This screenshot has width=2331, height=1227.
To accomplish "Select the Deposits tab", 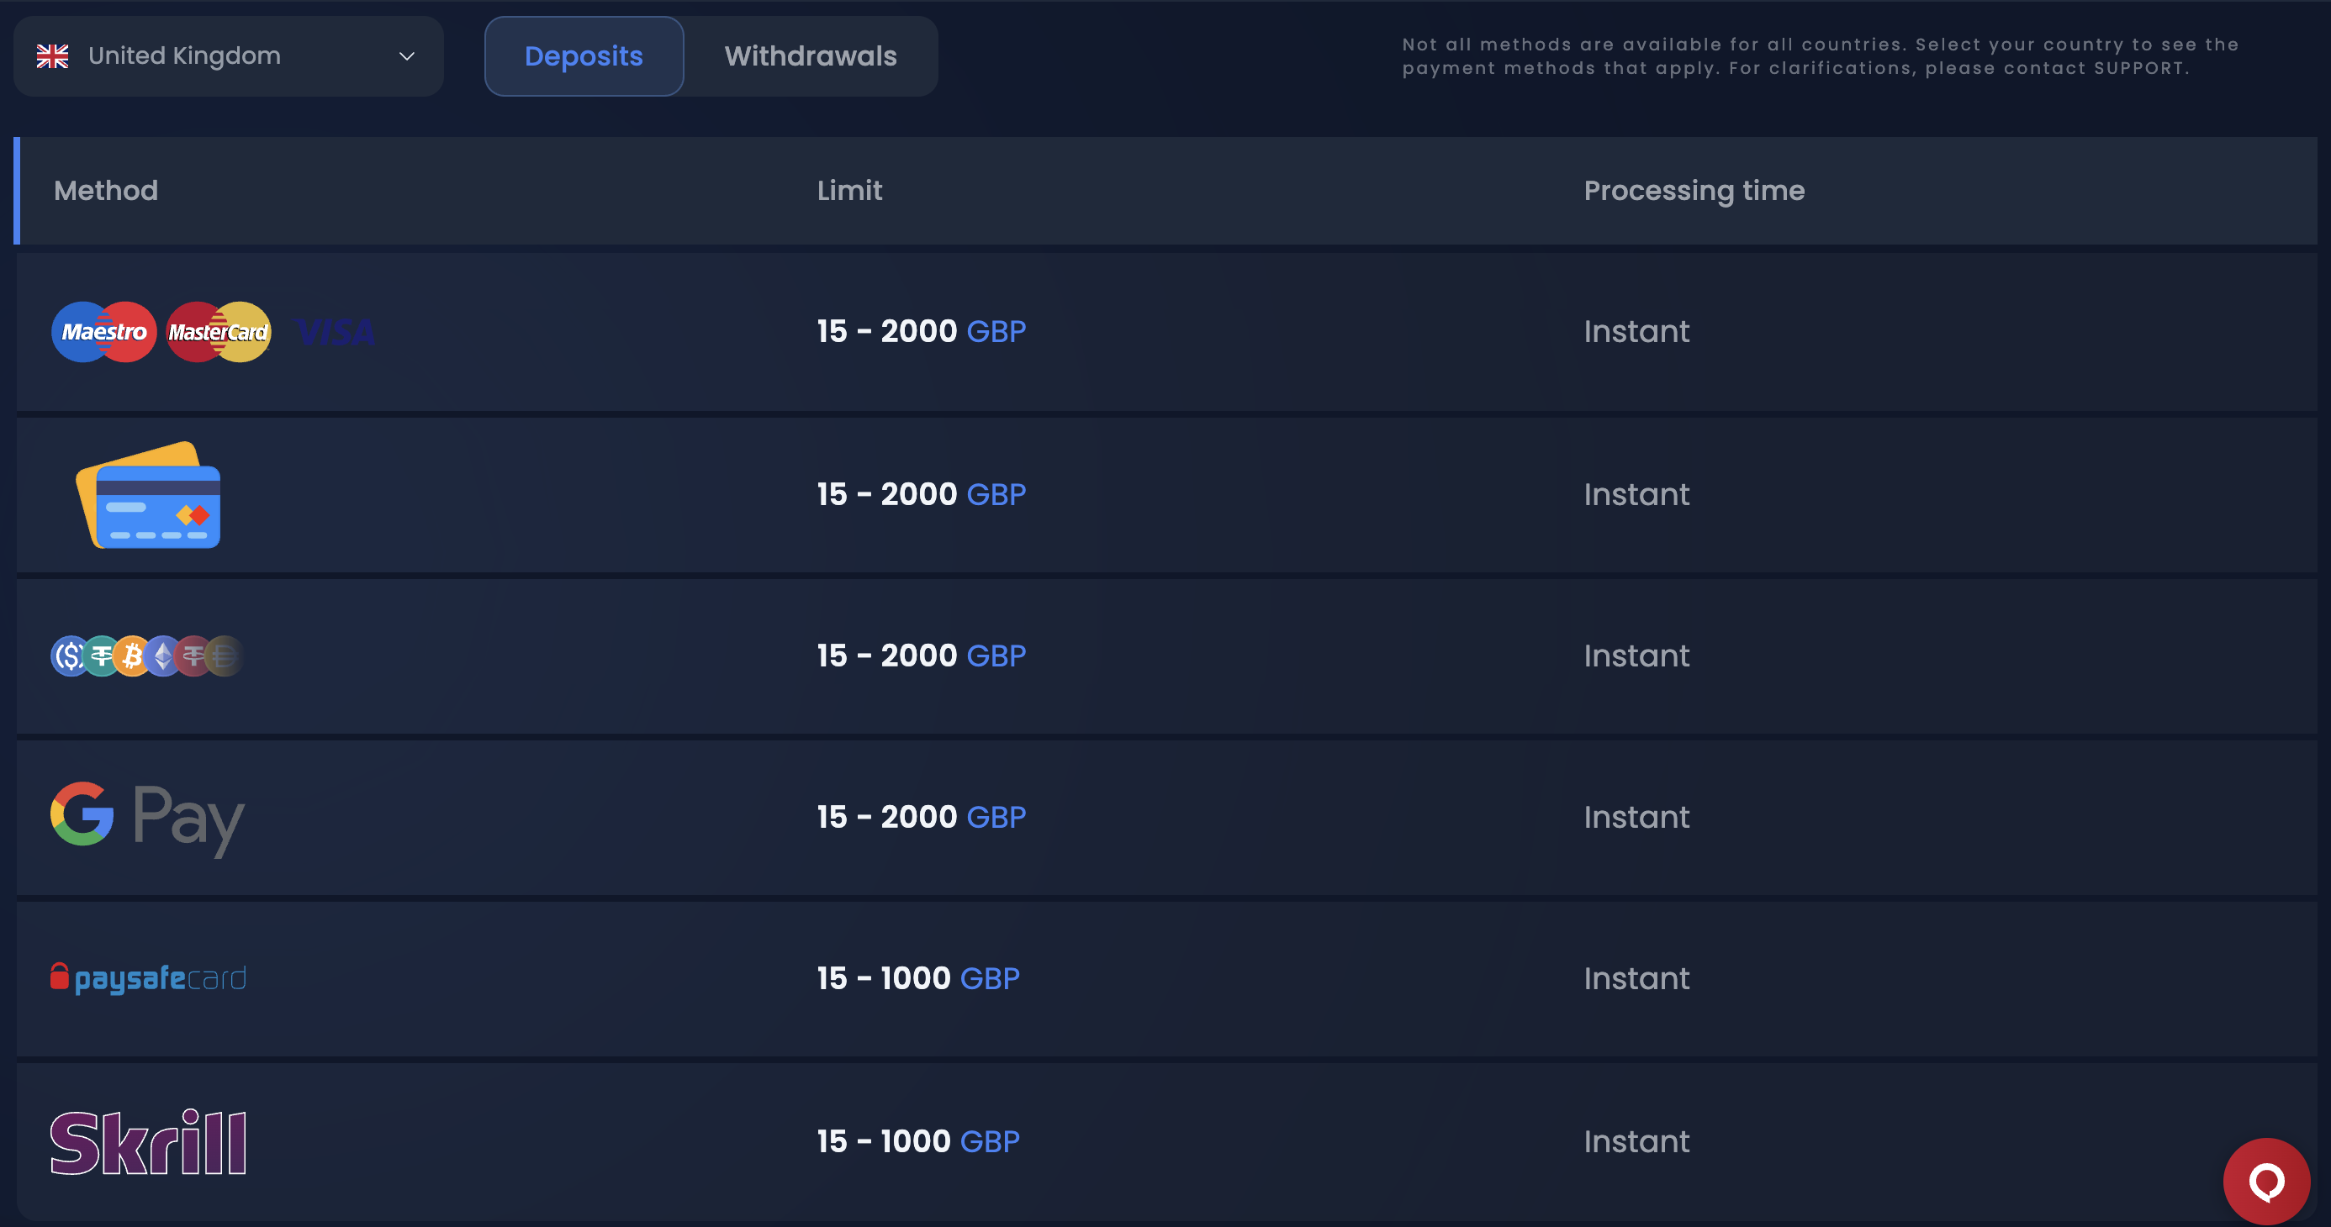I will (584, 56).
